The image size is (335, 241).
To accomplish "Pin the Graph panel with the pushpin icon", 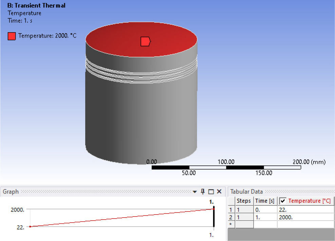I will pyautogui.click(x=203, y=192).
